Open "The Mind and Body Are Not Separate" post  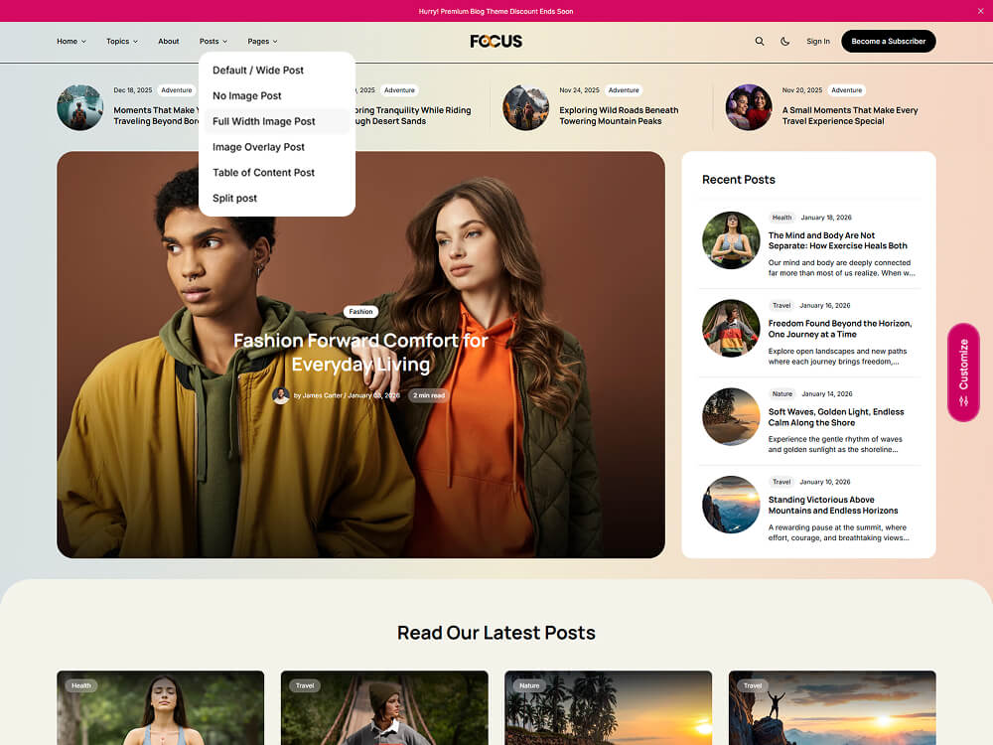click(x=837, y=240)
